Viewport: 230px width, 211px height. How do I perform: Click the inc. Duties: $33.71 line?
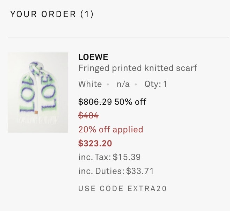(116, 171)
